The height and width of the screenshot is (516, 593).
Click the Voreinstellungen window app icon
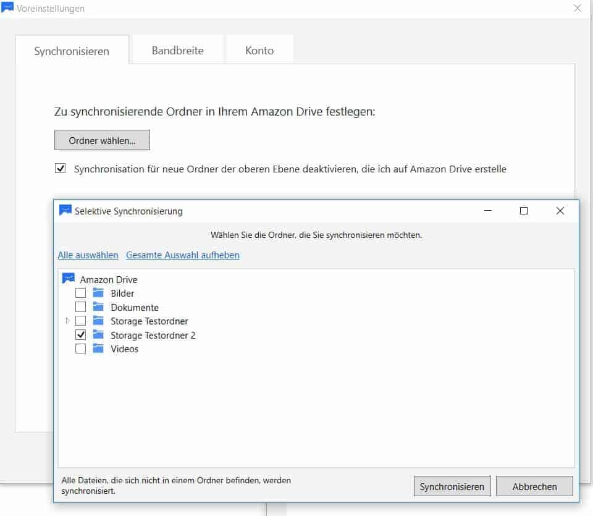pos(7,7)
